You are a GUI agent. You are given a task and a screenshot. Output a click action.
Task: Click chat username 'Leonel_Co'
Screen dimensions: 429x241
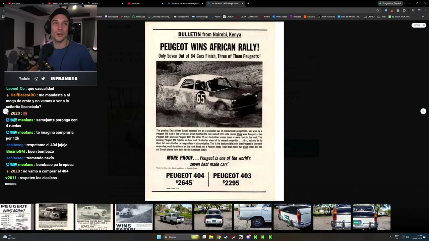point(15,88)
